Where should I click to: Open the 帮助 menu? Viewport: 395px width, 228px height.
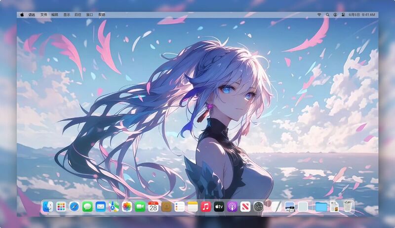tap(102, 15)
